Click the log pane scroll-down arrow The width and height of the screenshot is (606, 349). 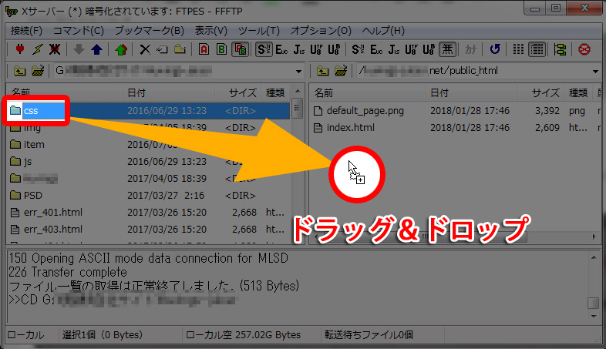point(594,317)
